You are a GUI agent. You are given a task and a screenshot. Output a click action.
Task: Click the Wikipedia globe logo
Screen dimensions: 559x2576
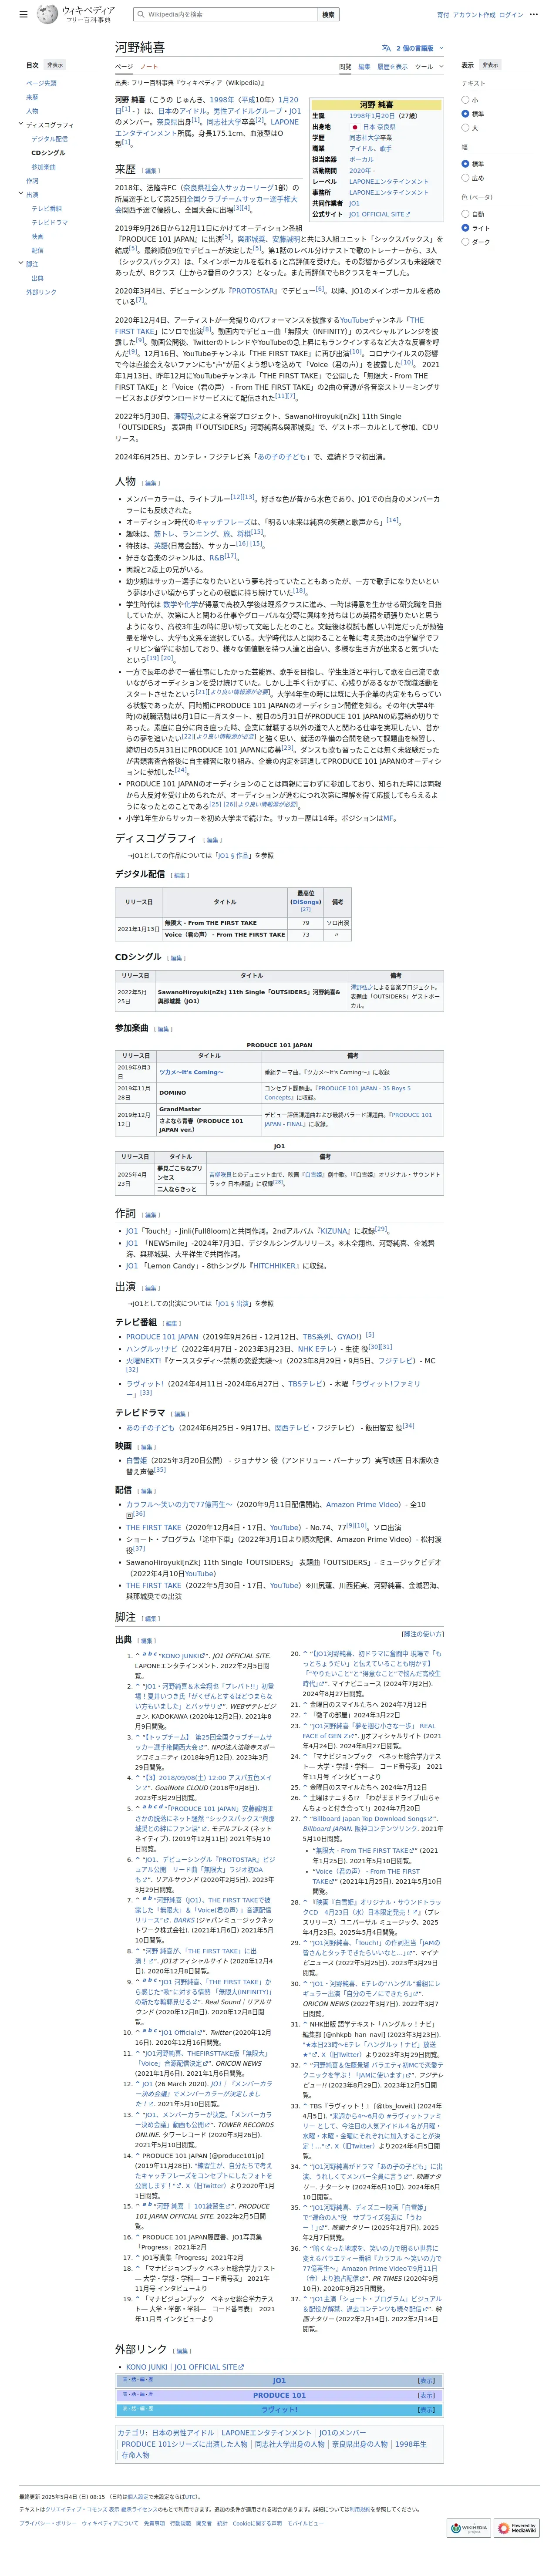click(47, 14)
